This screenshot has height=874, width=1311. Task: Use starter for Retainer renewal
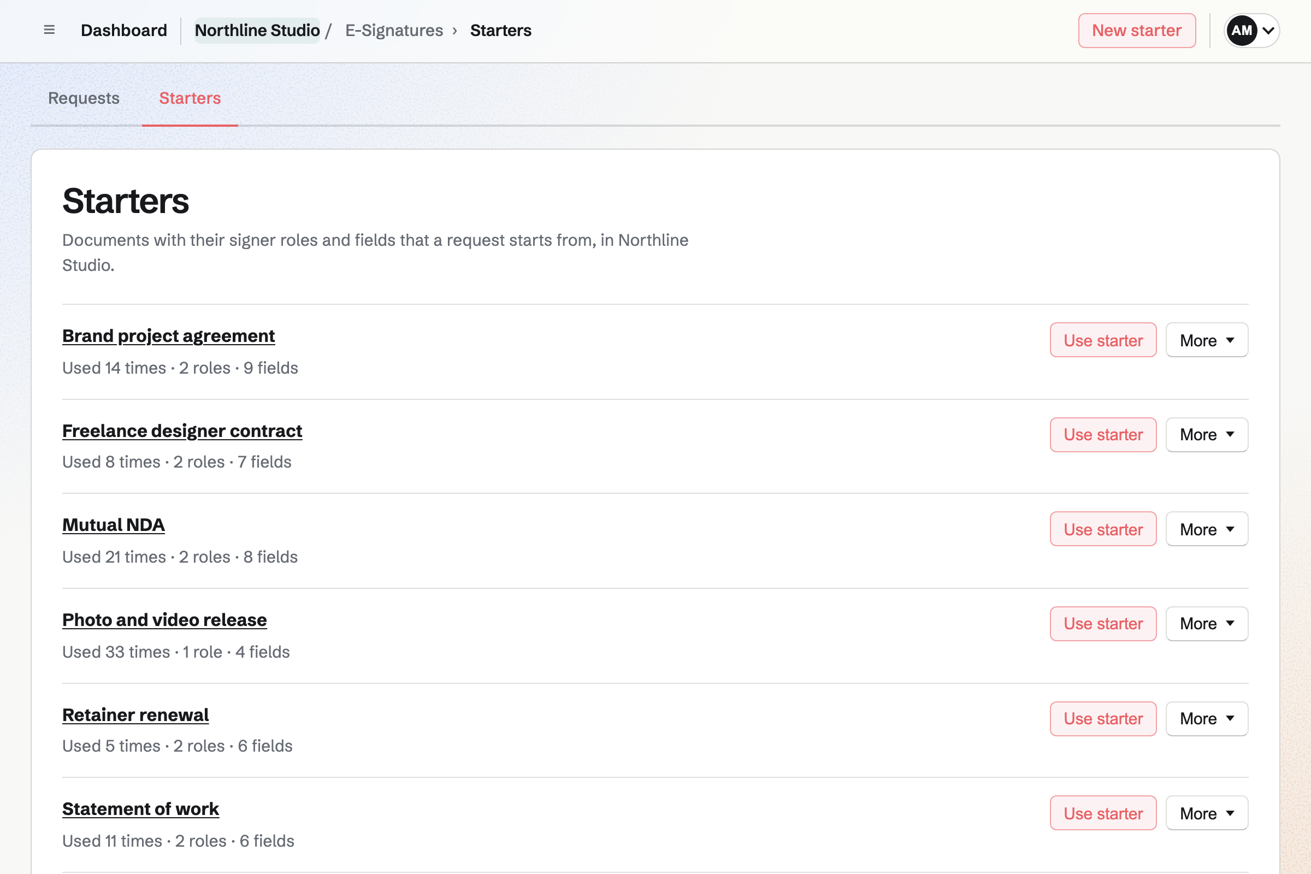(1103, 718)
